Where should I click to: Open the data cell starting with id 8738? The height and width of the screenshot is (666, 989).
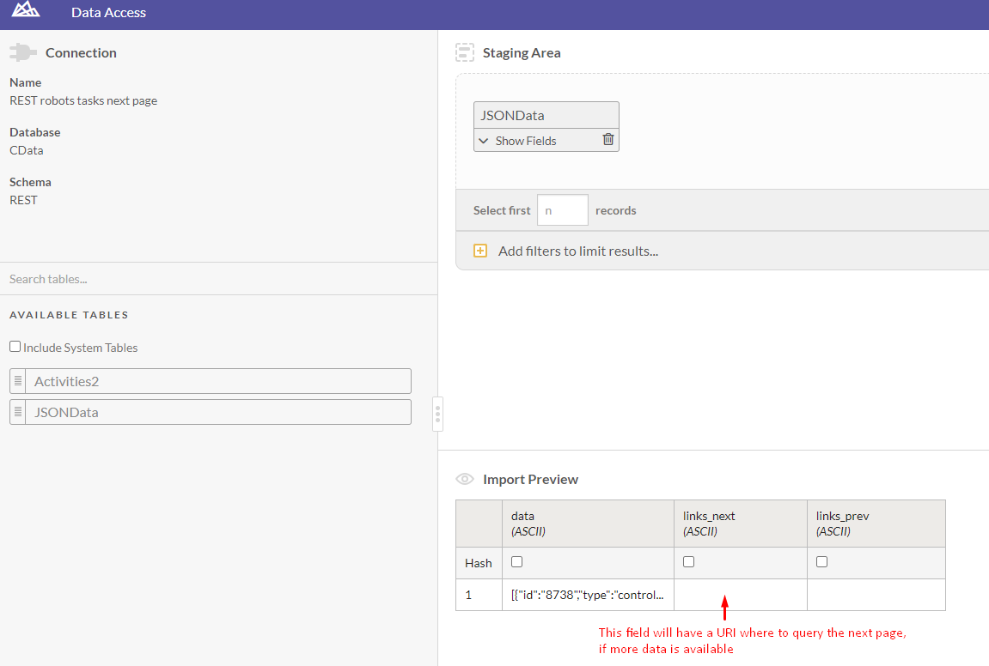[x=588, y=594]
